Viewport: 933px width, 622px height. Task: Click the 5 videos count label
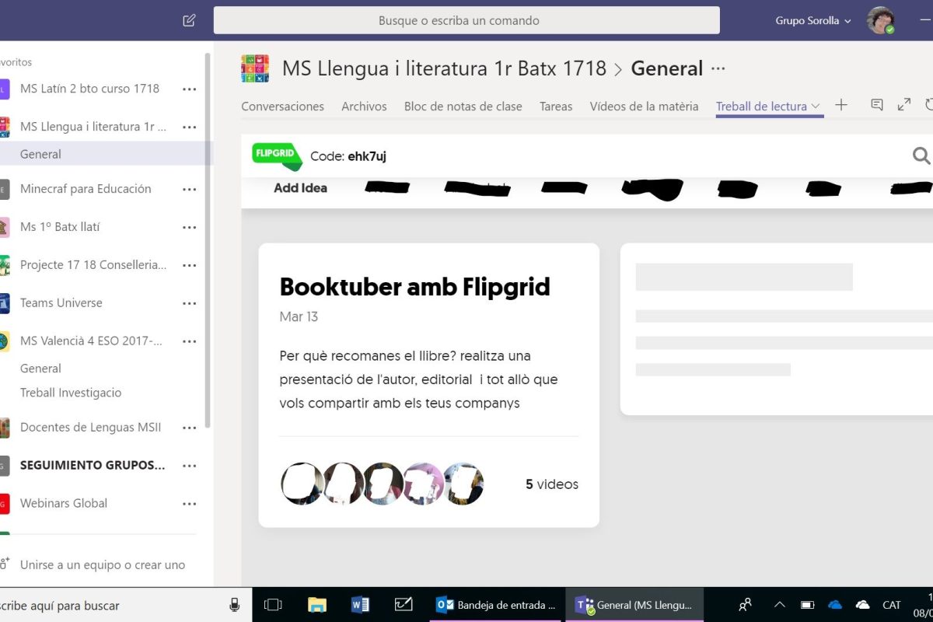(x=552, y=484)
